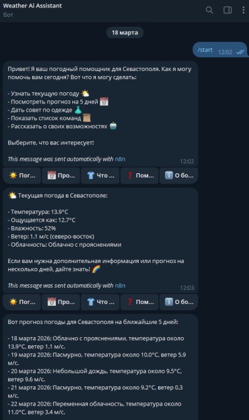This screenshot has width=249, height=420.
Task: Click the 18 марта date badge
Action: click(125, 32)
